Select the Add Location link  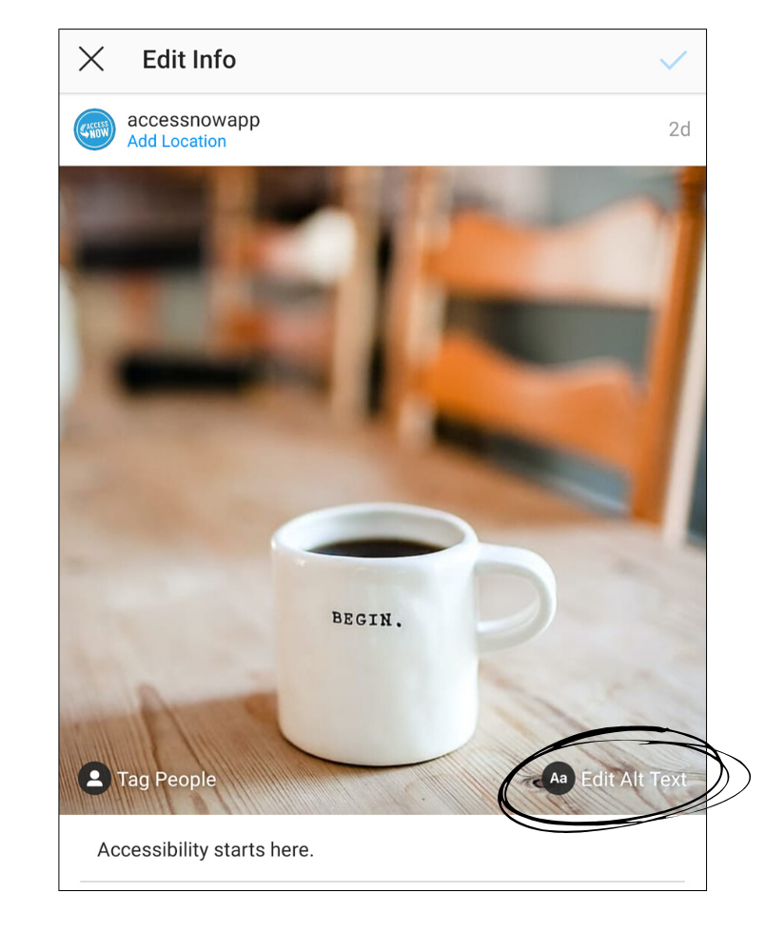pos(177,141)
